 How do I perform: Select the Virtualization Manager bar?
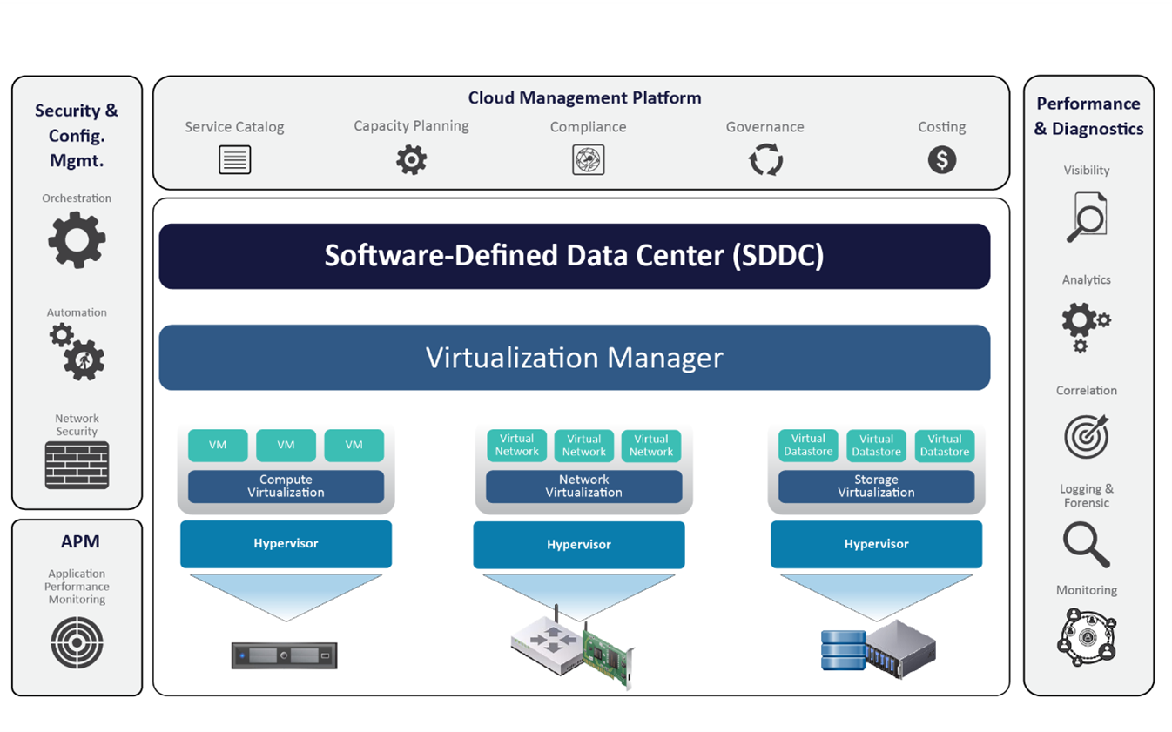click(x=574, y=357)
